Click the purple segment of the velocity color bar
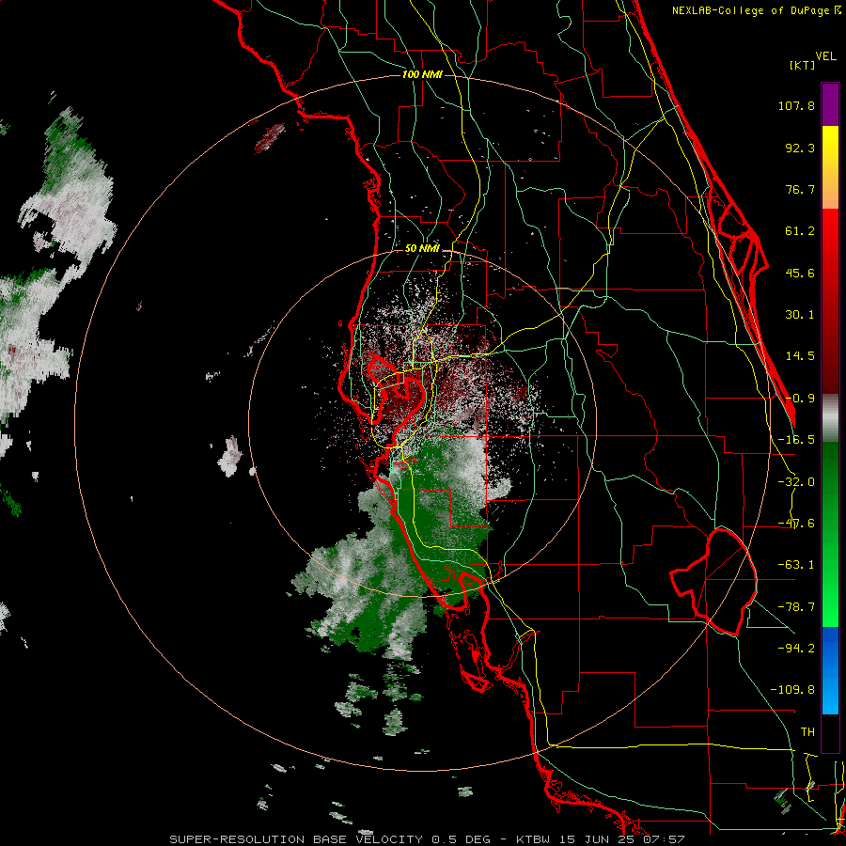This screenshot has height=846, width=846. (x=830, y=104)
